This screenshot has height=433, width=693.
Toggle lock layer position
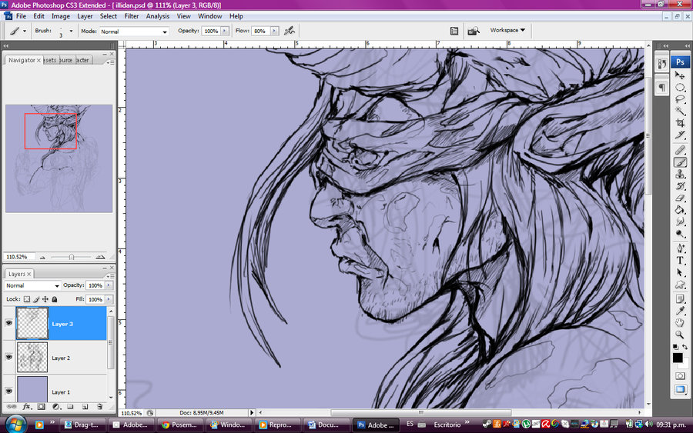(45, 299)
